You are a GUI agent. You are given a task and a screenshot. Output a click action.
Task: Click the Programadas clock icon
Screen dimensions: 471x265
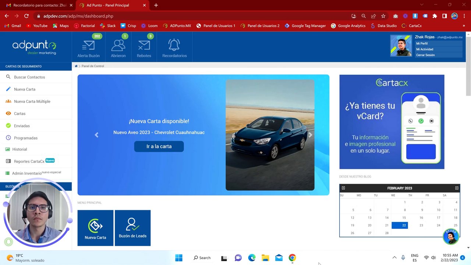[8, 138]
